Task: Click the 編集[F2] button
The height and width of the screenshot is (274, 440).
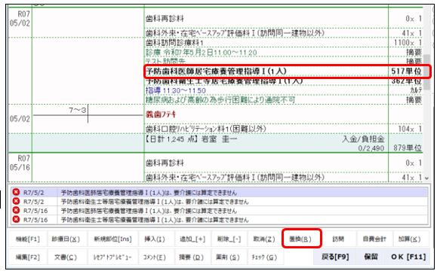Action: 27,257
